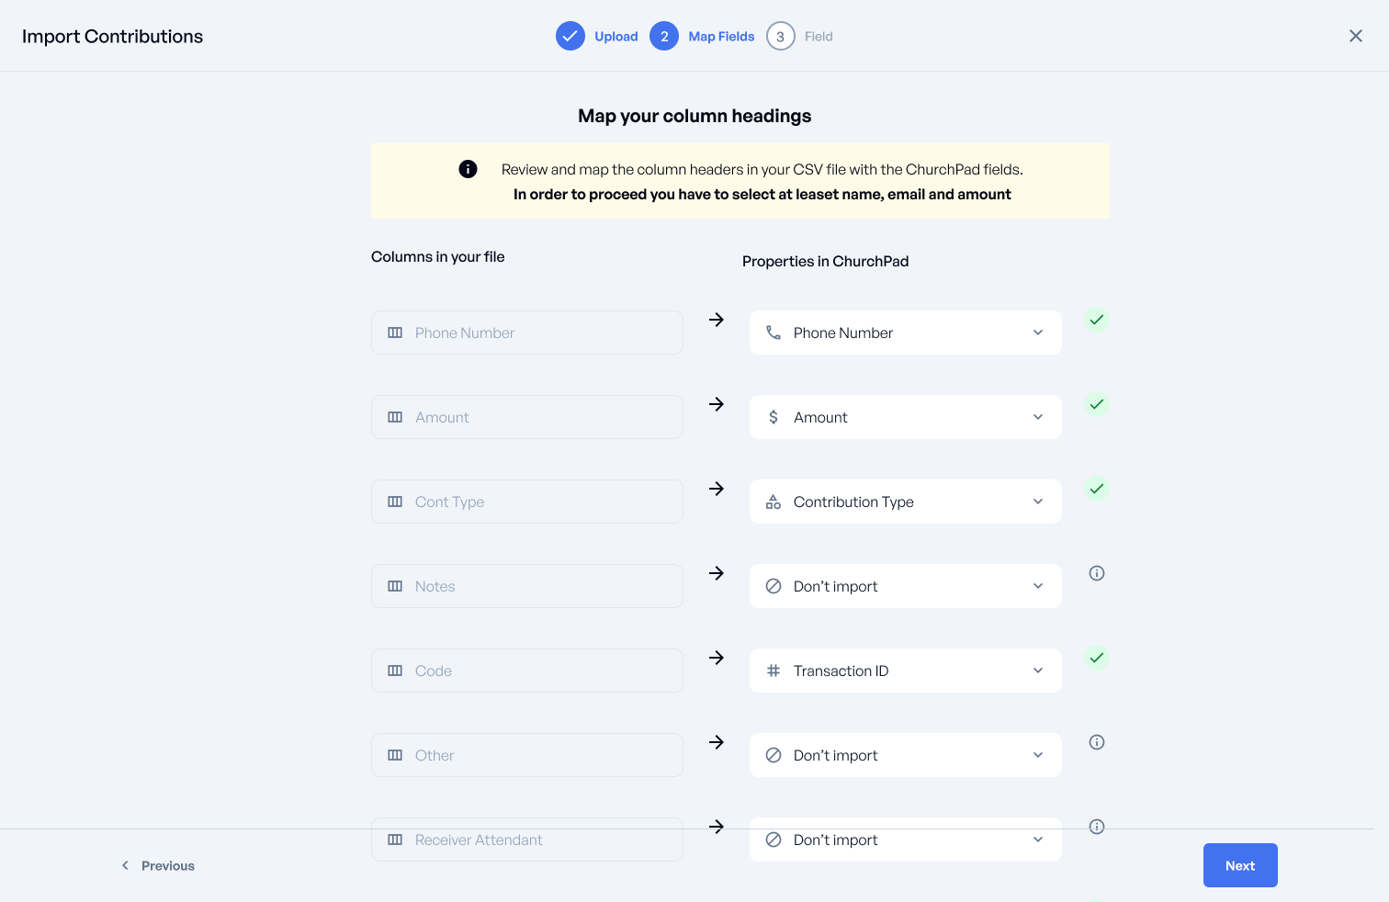Click the Next button
This screenshot has height=902, width=1389.
pos(1239,865)
